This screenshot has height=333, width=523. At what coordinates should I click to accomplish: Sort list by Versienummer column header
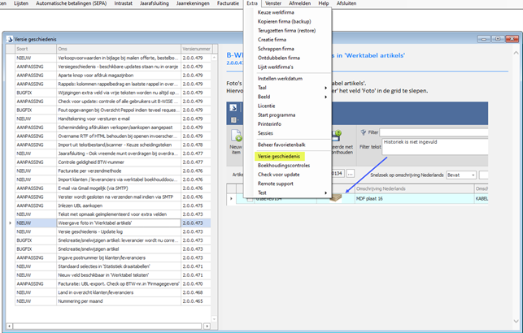(196, 49)
